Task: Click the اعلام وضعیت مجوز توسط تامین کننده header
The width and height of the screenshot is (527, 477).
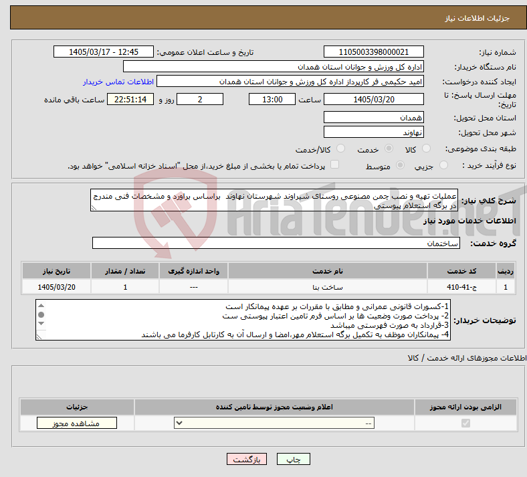Action: tap(274, 407)
